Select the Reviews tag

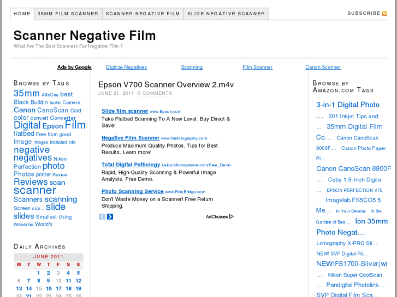point(31,181)
